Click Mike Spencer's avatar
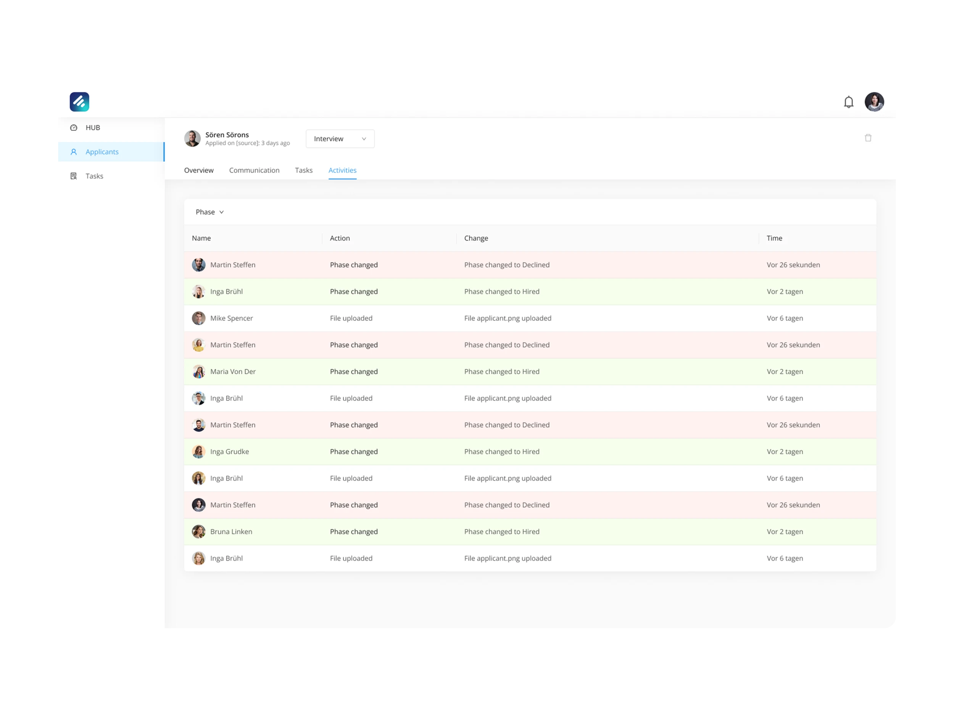Screen dimensions: 954x714 [x=198, y=318]
